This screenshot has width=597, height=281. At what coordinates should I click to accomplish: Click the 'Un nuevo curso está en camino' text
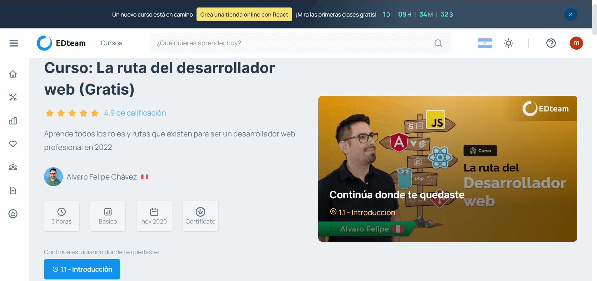coord(152,14)
